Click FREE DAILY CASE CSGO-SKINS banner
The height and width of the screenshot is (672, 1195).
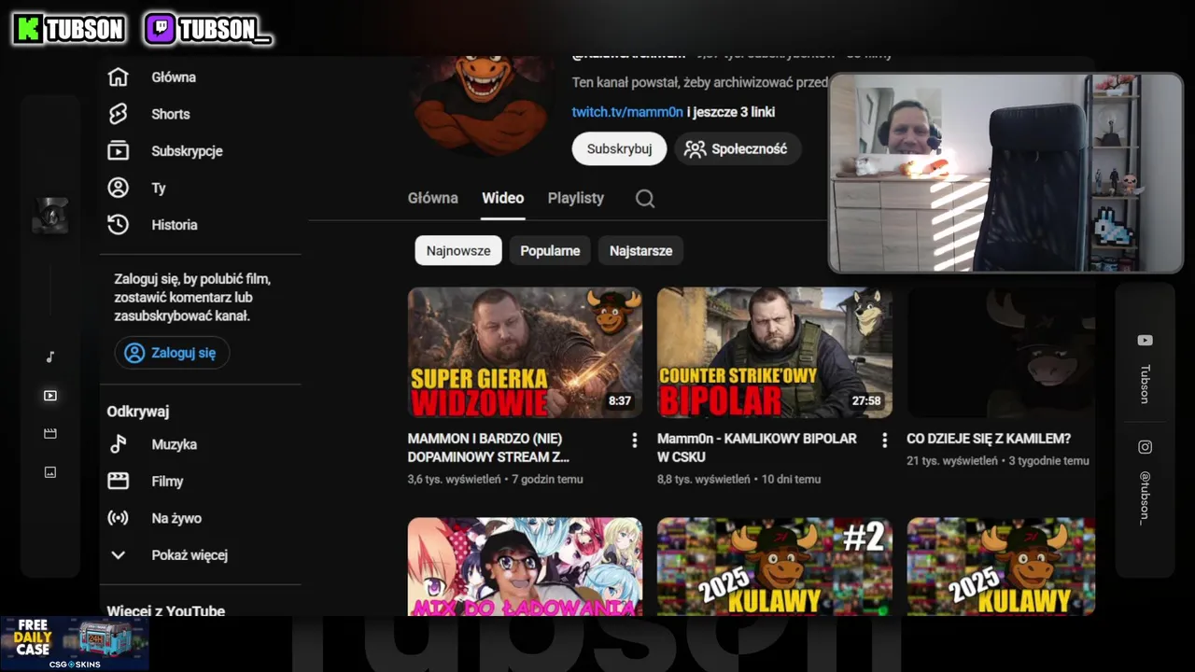click(x=75, y=643)
